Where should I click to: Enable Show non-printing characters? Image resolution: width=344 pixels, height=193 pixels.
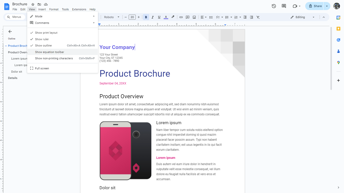click(62, 58)
